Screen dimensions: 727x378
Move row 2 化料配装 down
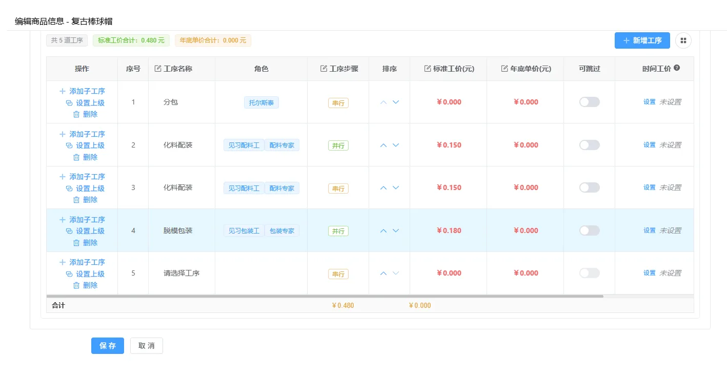[396, 145]
